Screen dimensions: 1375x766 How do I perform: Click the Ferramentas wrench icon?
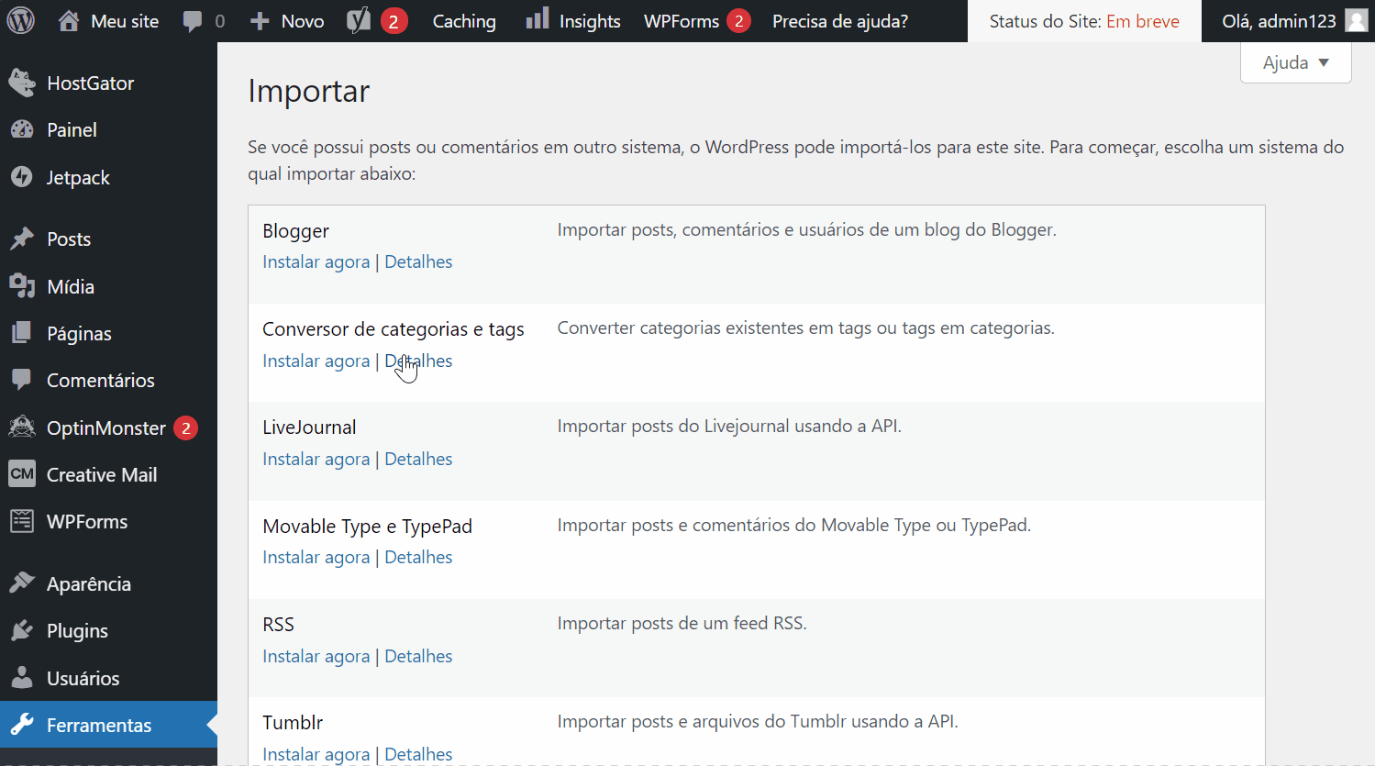[x=22, y=725]
